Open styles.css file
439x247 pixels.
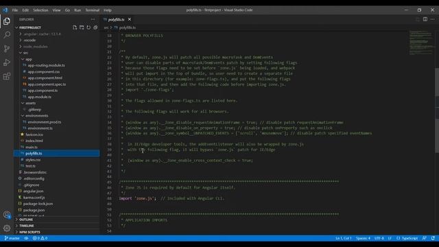pyautogui.click(x=33, y=160)
